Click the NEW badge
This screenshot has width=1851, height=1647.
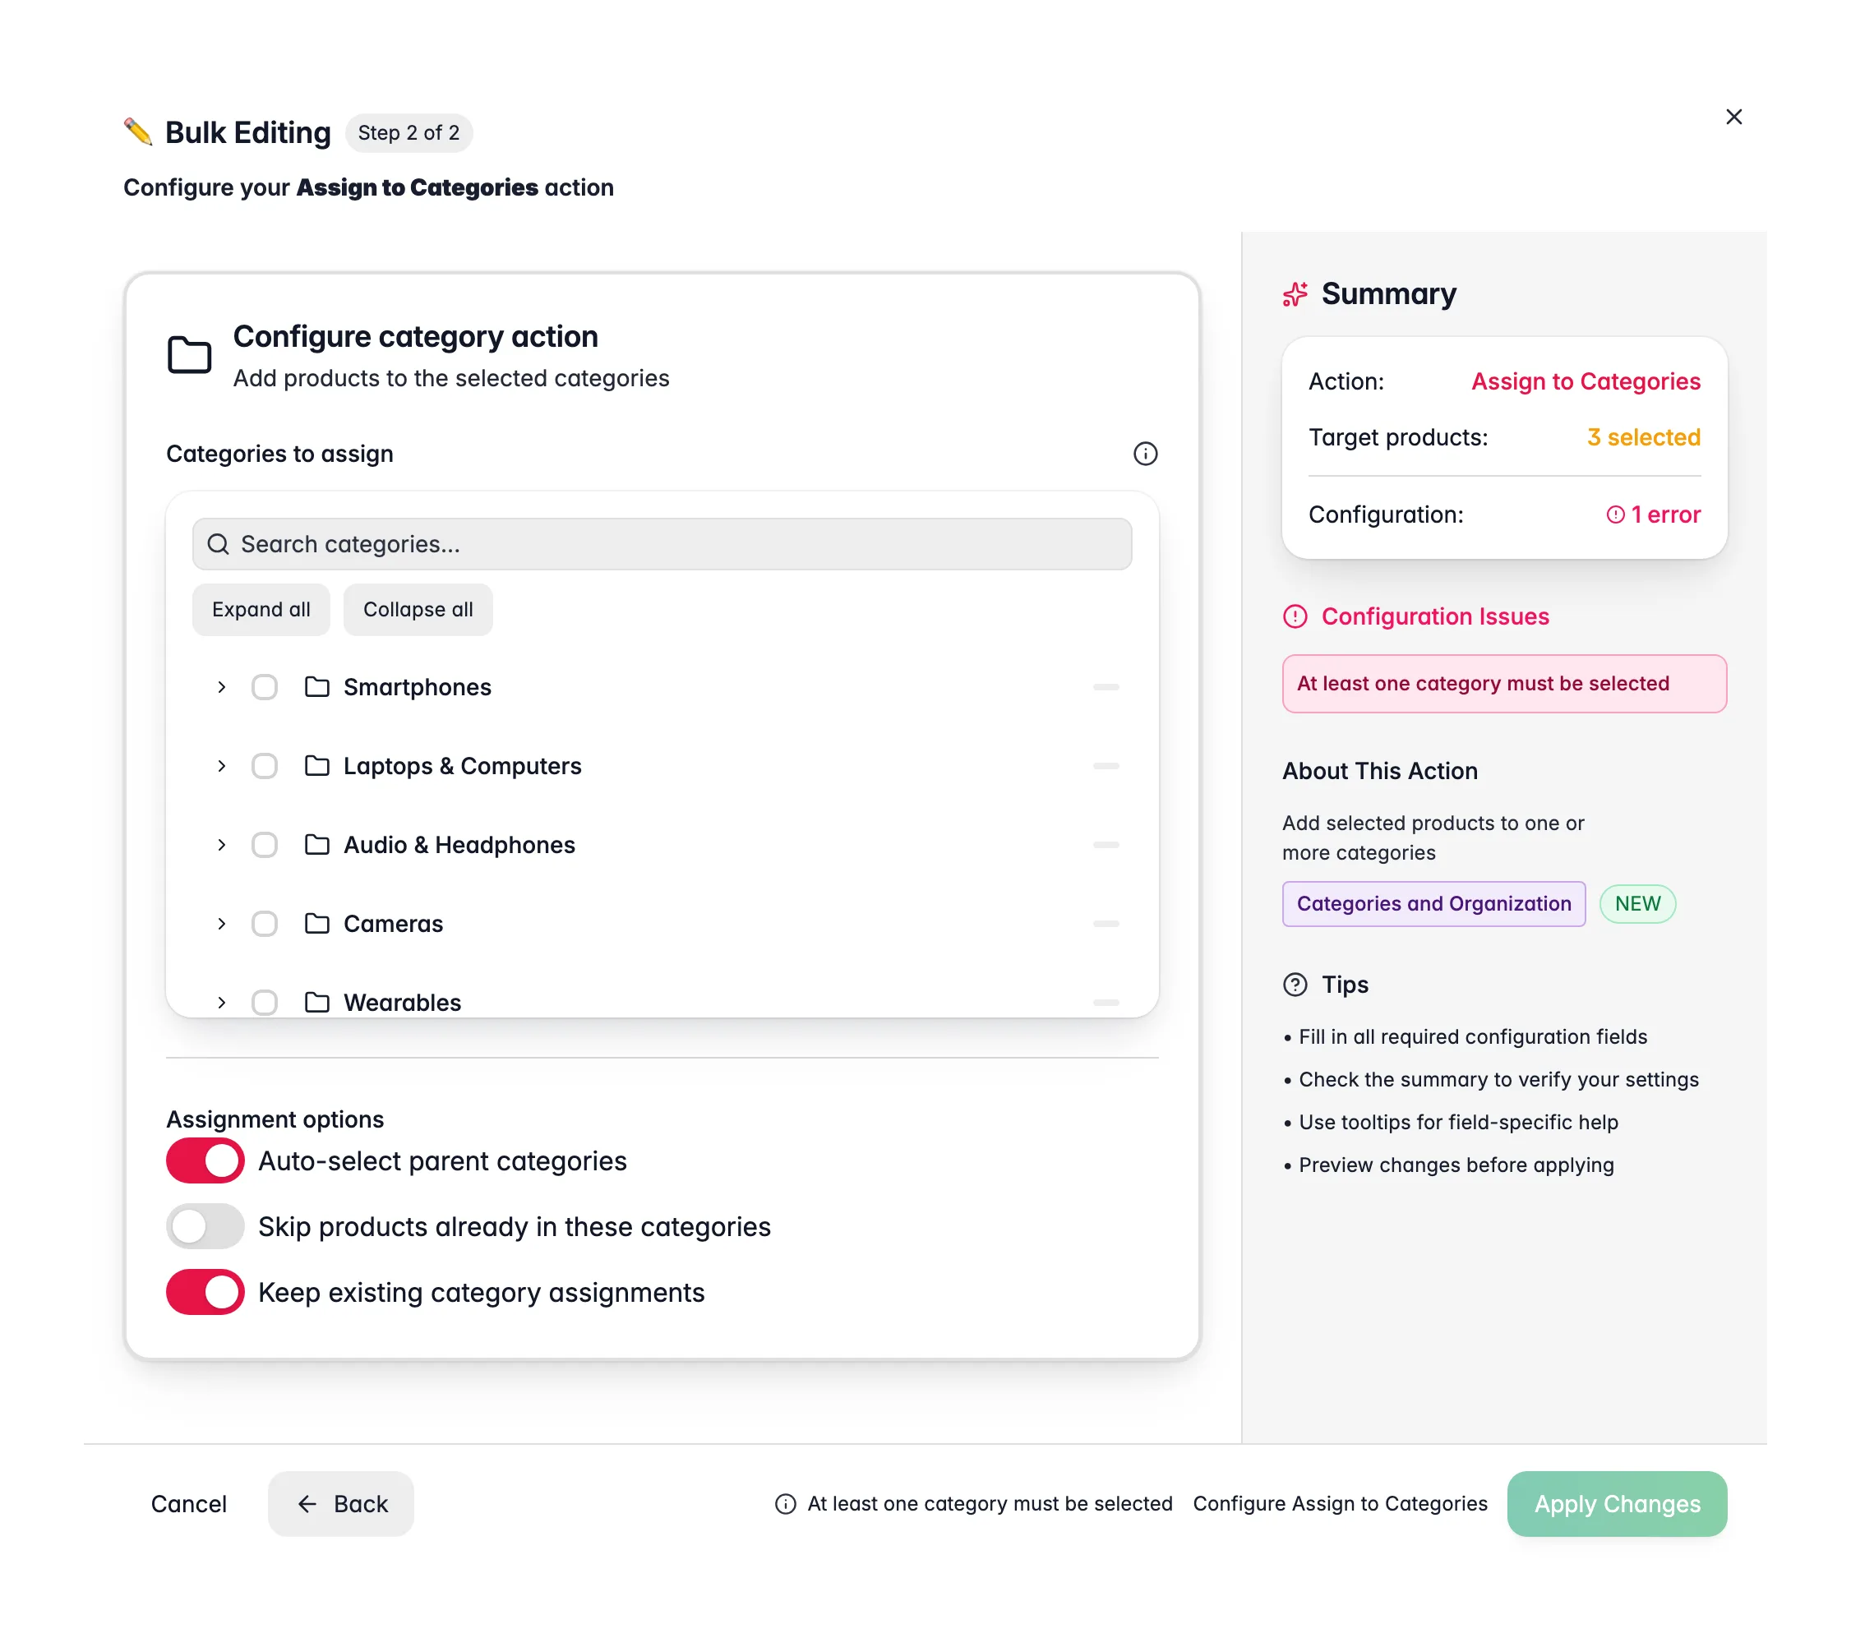pyautogui.click(x=1637, y=904)
